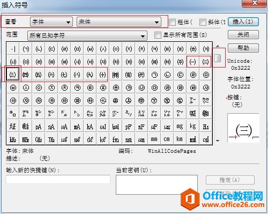
Task: Select the parenthesized 八 symbol cell
Action: [77, 75]
